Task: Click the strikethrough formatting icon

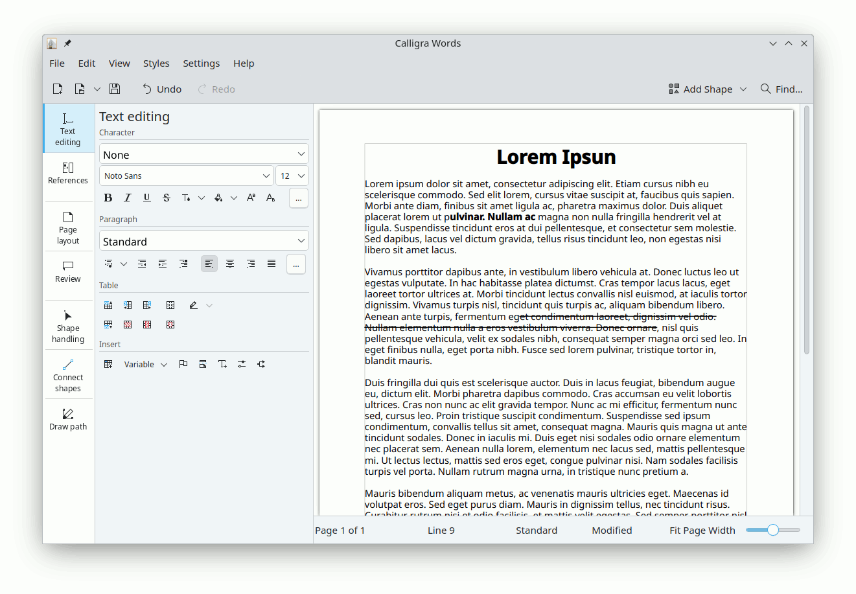Action: [x=167, y=198]
